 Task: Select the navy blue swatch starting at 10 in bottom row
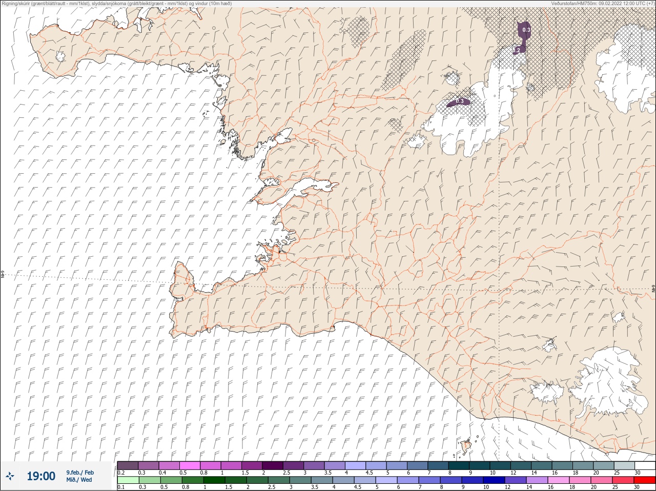click(494, 480)
